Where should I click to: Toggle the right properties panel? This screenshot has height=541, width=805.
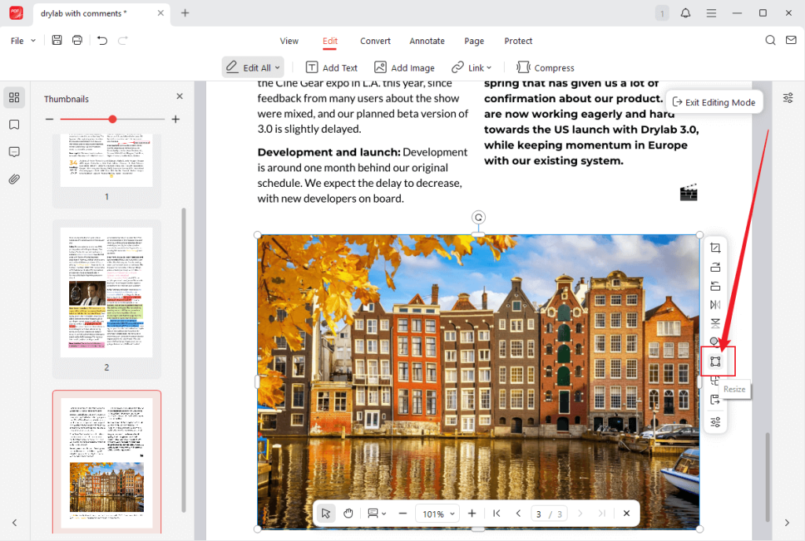click(787, 97)
